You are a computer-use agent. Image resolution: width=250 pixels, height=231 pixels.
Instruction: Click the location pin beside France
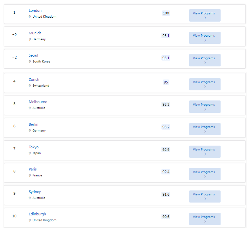[x=30, y=175]
